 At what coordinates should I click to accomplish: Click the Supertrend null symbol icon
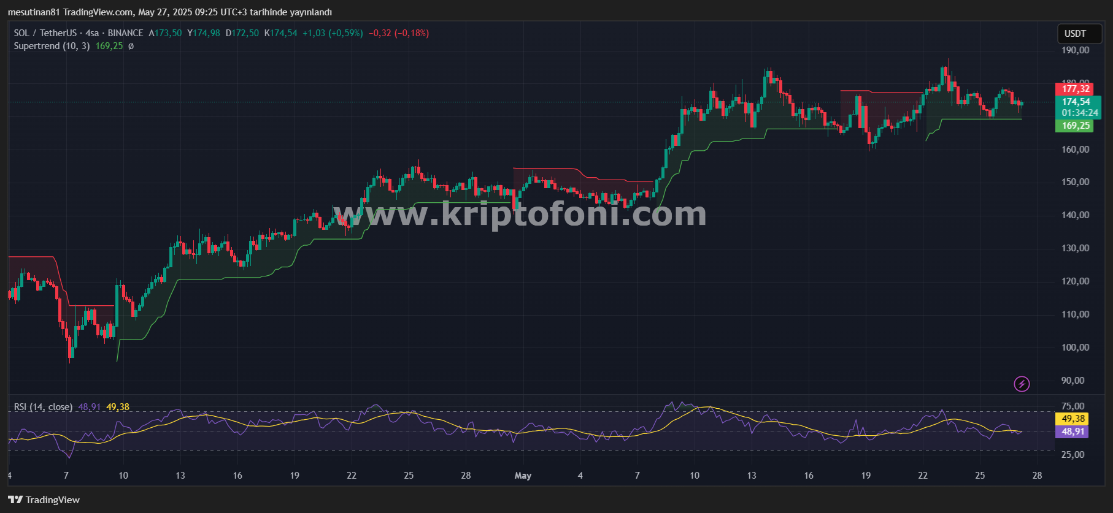pyautogui.click(x=131, y=46)
